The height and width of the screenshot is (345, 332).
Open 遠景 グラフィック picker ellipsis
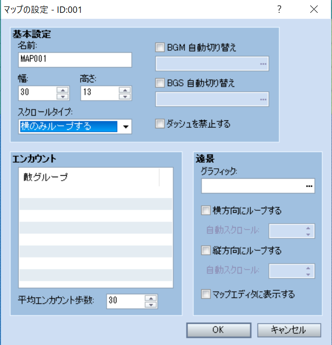309,186
